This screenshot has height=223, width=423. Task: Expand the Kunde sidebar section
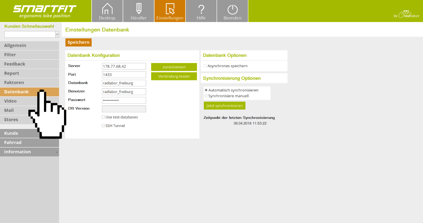29,133
